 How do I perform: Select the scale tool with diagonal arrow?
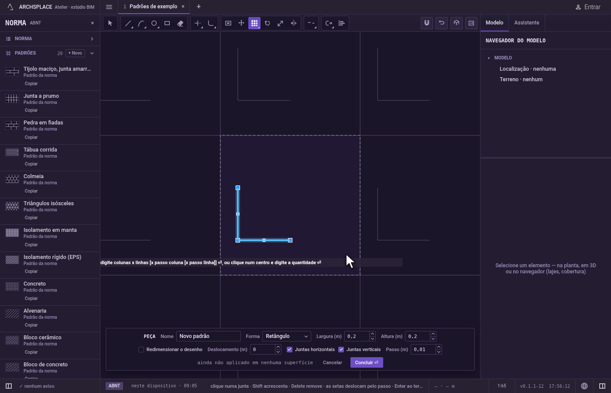pos(281,23)
